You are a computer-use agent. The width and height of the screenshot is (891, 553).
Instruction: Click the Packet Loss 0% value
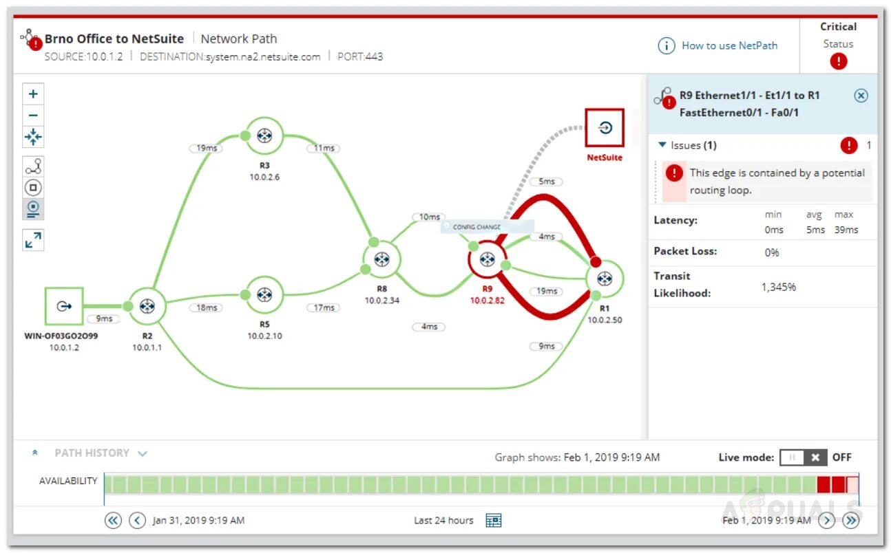(x=772, y=252)
